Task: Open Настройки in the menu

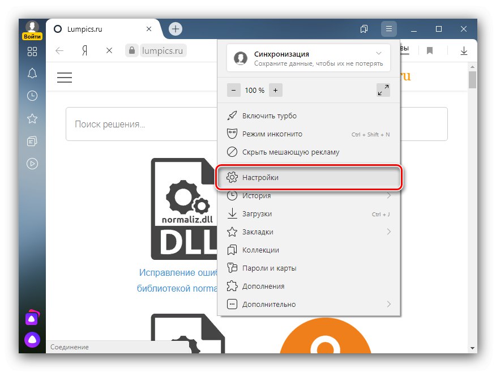Action: [x=309, y=177]
